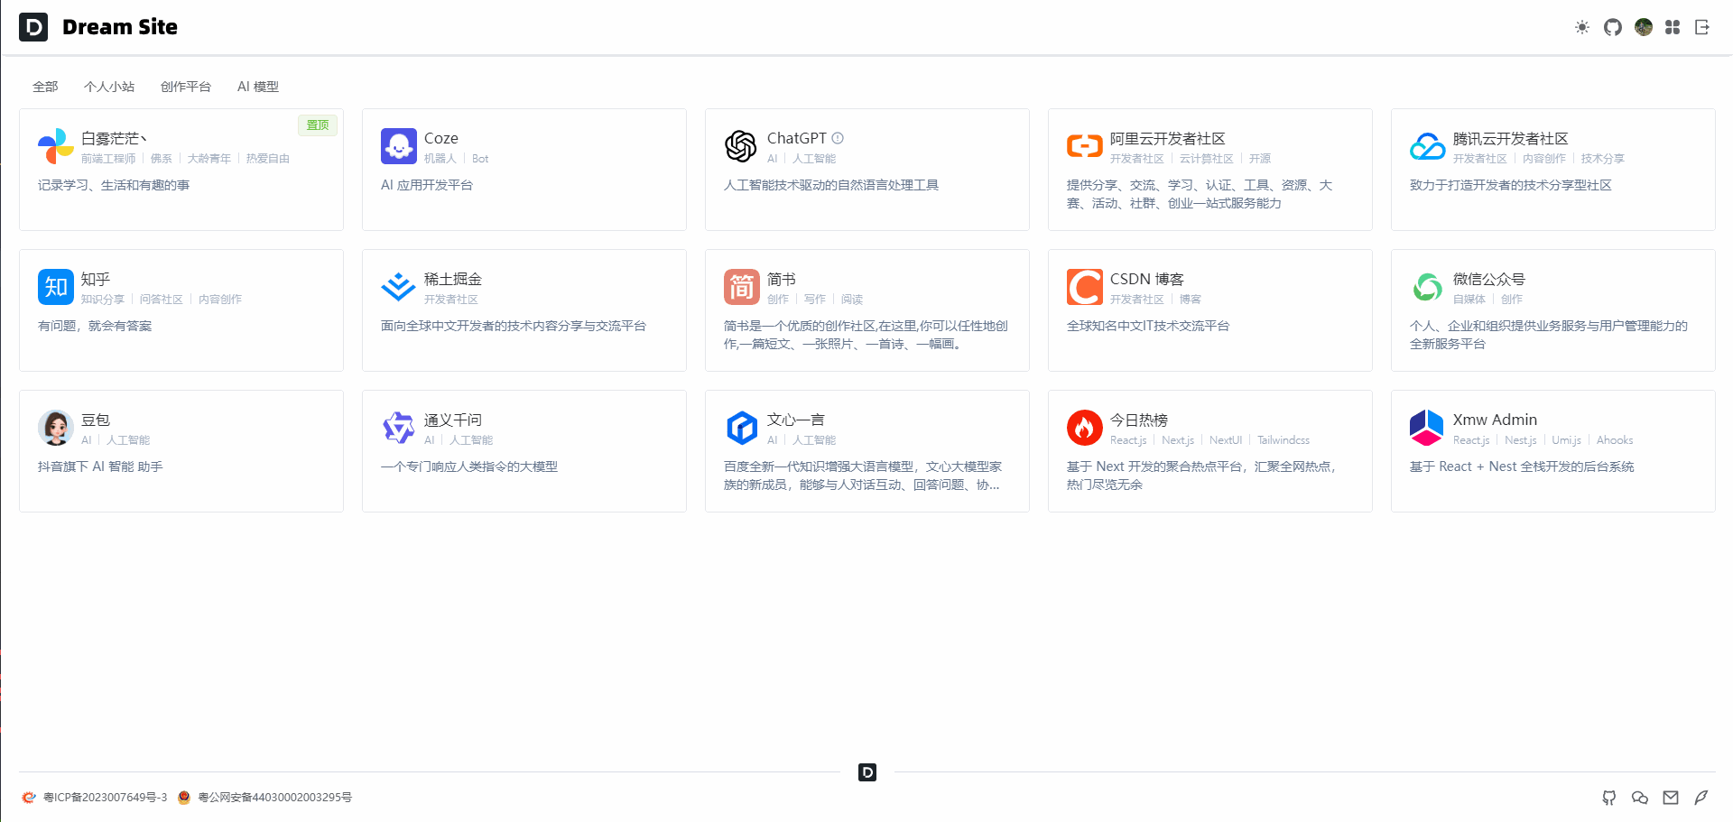Click the blue cloud icon of 腾讯云开发者社区
This screenshot has height=822, width=1733.
click(1428, 146)
